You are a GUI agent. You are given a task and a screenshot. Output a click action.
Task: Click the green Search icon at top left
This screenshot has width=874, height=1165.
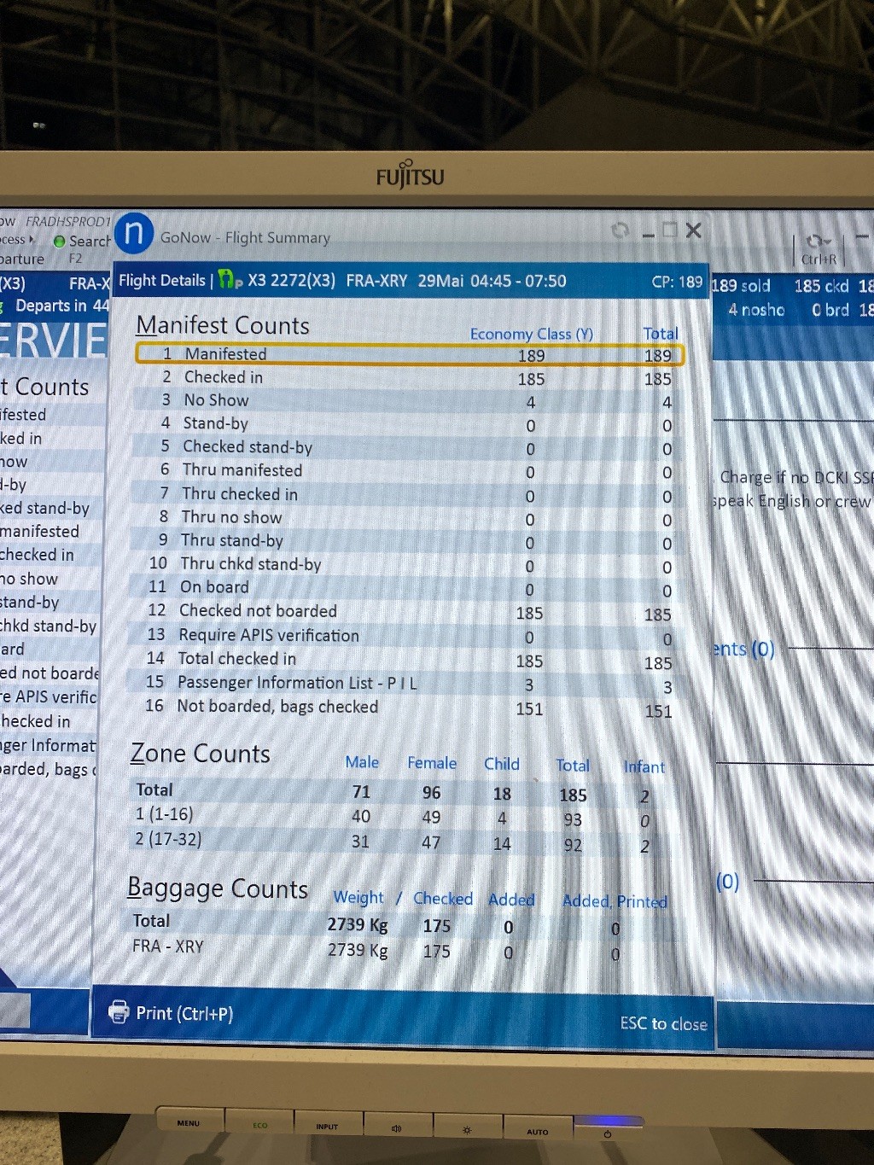(x=60, y=242)
